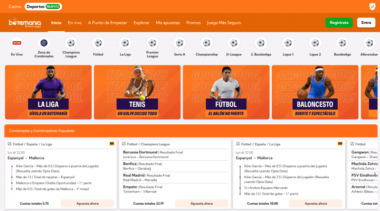Switch to the Casino tab
The height and width of the screenshot is (211, 380).
coord(15,6)
